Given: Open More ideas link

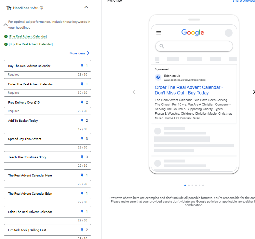Looking at the screenshot, I should click(79, 53).
